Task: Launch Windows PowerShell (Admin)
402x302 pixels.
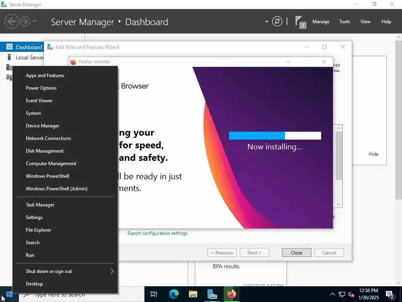Action: 65,189
